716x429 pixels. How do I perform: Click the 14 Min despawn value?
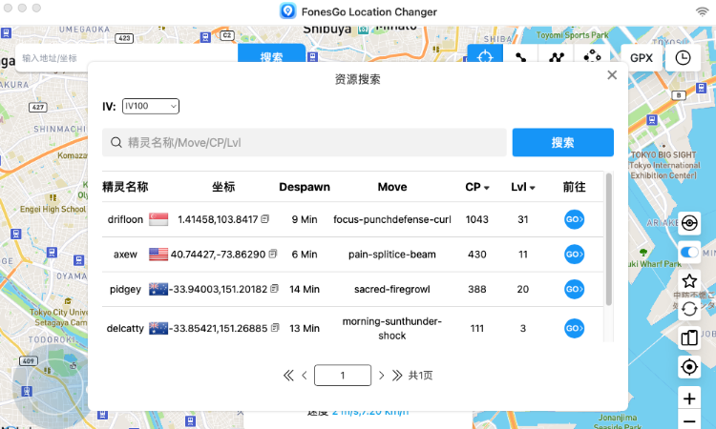305,289
